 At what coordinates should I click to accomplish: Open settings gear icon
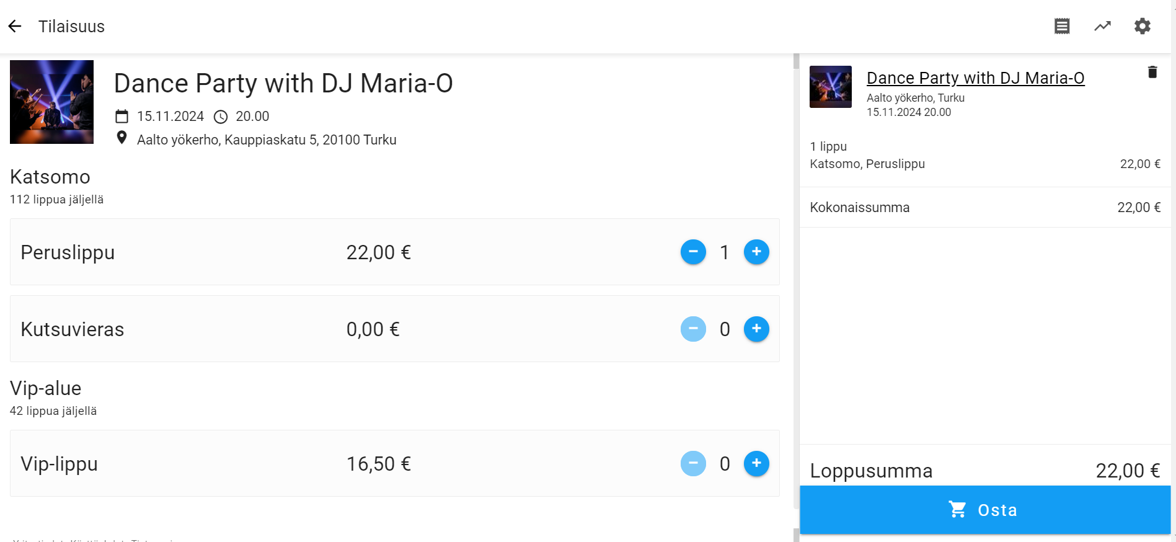[x=1143, y=26]
